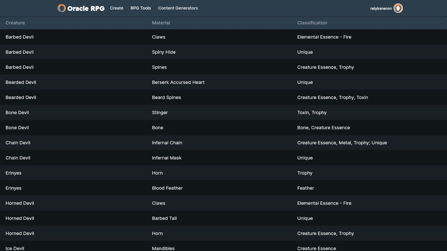Viewport: 447px width, 251px height.
Task: Open the RPG Tools menu
Action: click(x=141, y=8)
